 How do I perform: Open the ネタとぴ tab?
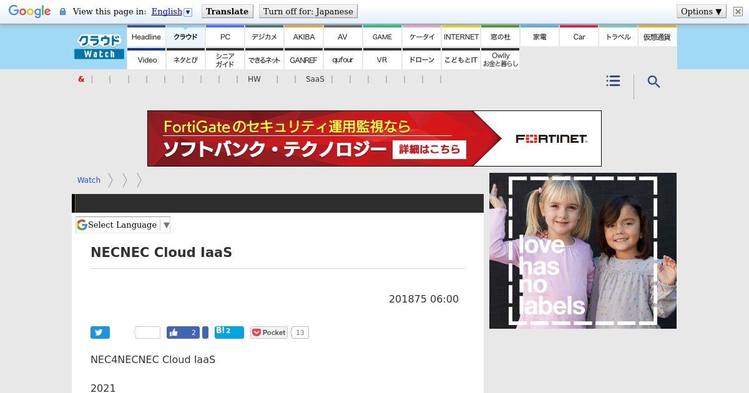(185, 59)
